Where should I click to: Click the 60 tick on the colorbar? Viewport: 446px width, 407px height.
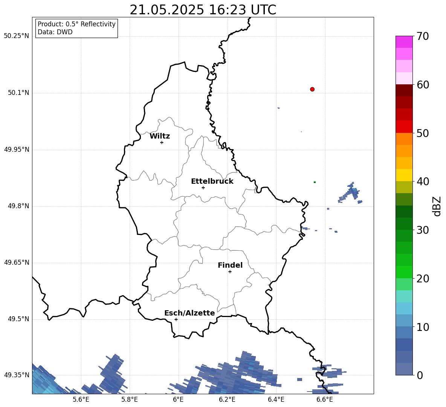[423, 85]
